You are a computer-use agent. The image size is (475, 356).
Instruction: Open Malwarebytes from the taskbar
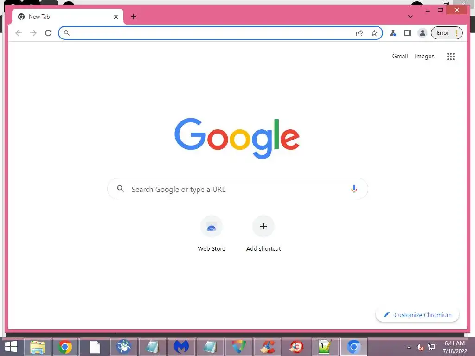181,347
